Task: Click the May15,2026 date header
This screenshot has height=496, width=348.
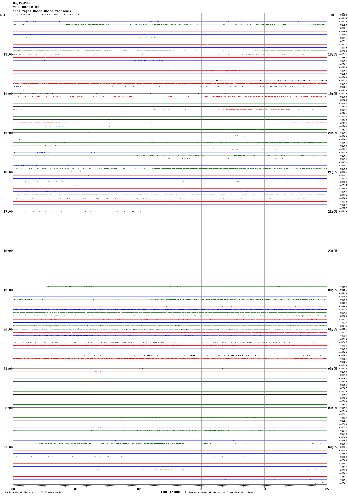Action: point(22,3)
